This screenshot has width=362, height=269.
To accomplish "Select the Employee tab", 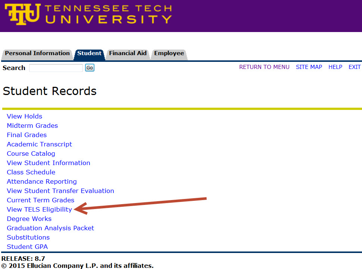I will pos(169,53).
